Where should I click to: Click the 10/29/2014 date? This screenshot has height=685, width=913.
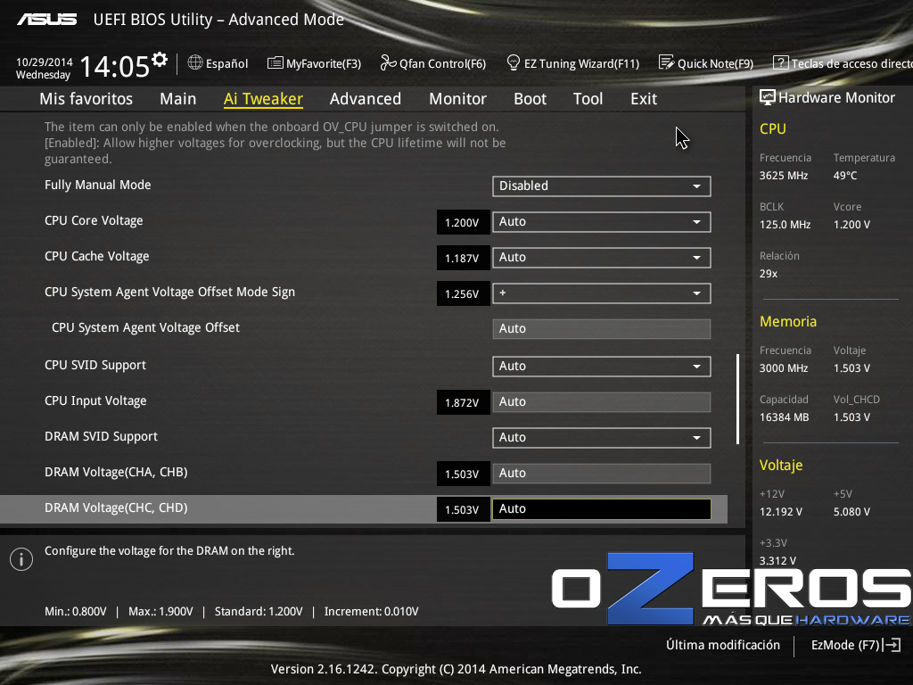[x=45, y=62]
